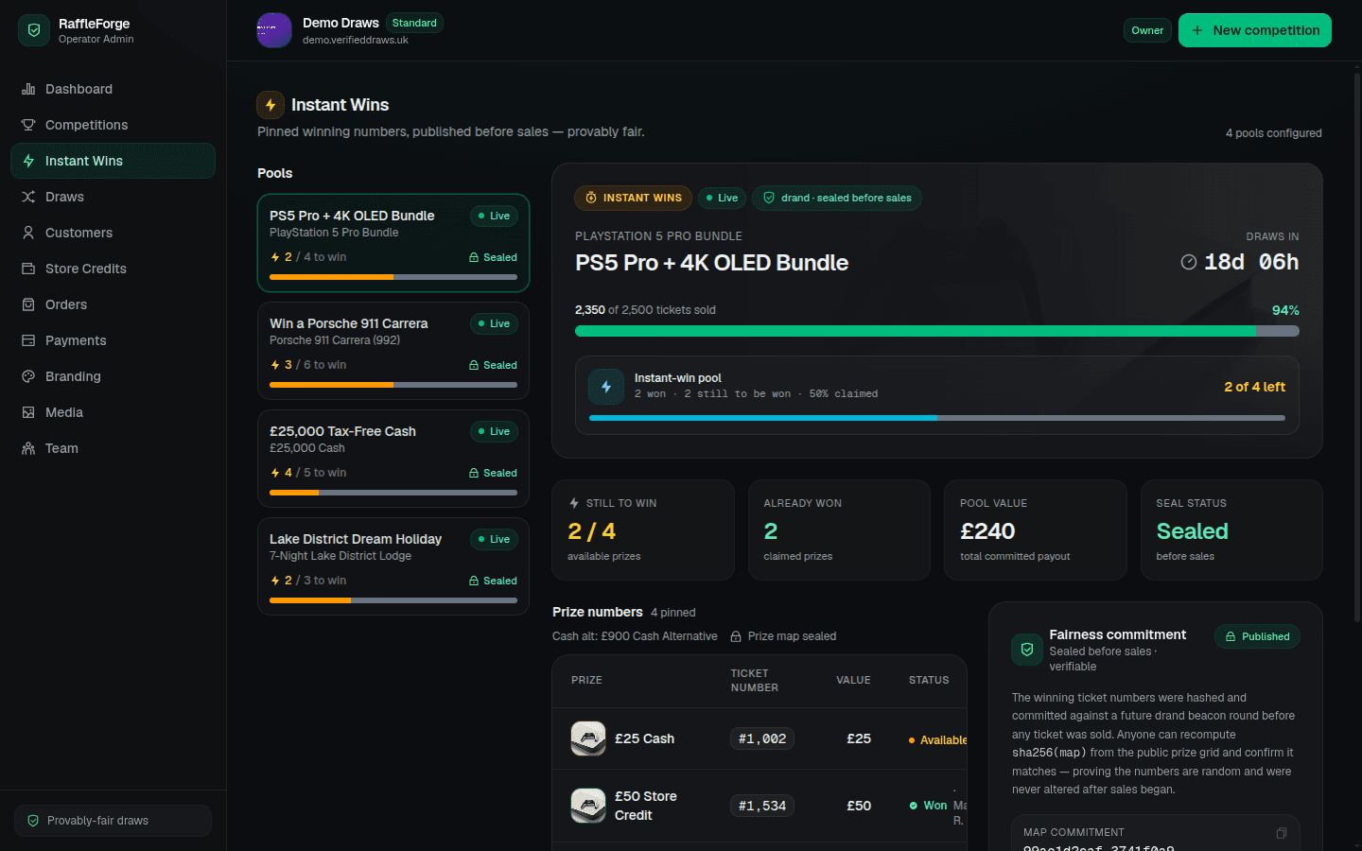This screenshot has width=1362, height=851.
Task: Go to the Competitions section
Action: pos(113,125)
